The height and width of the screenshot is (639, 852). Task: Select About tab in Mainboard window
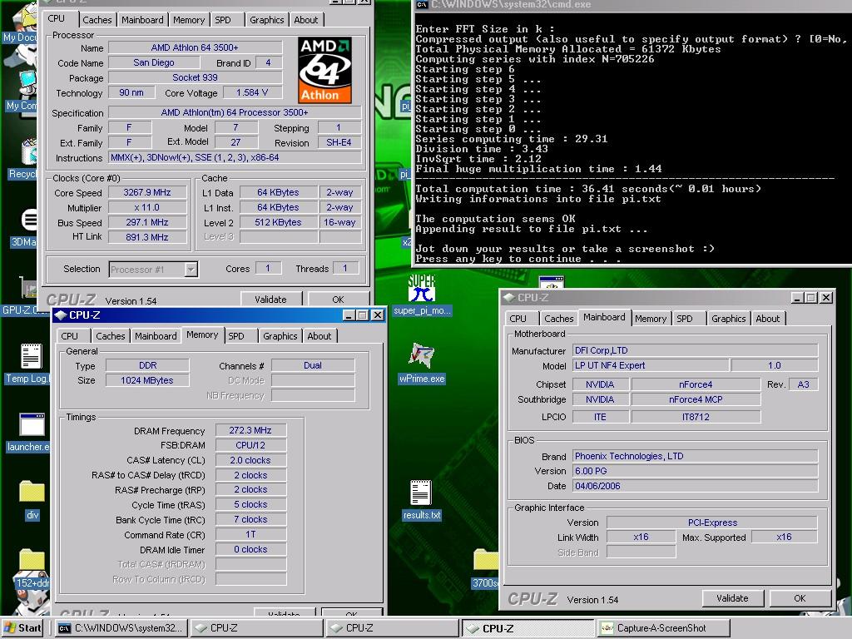point(768,319)
